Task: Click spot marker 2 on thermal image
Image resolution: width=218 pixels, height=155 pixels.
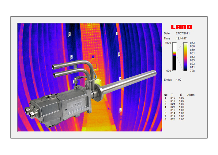Action: pos(71,57)
